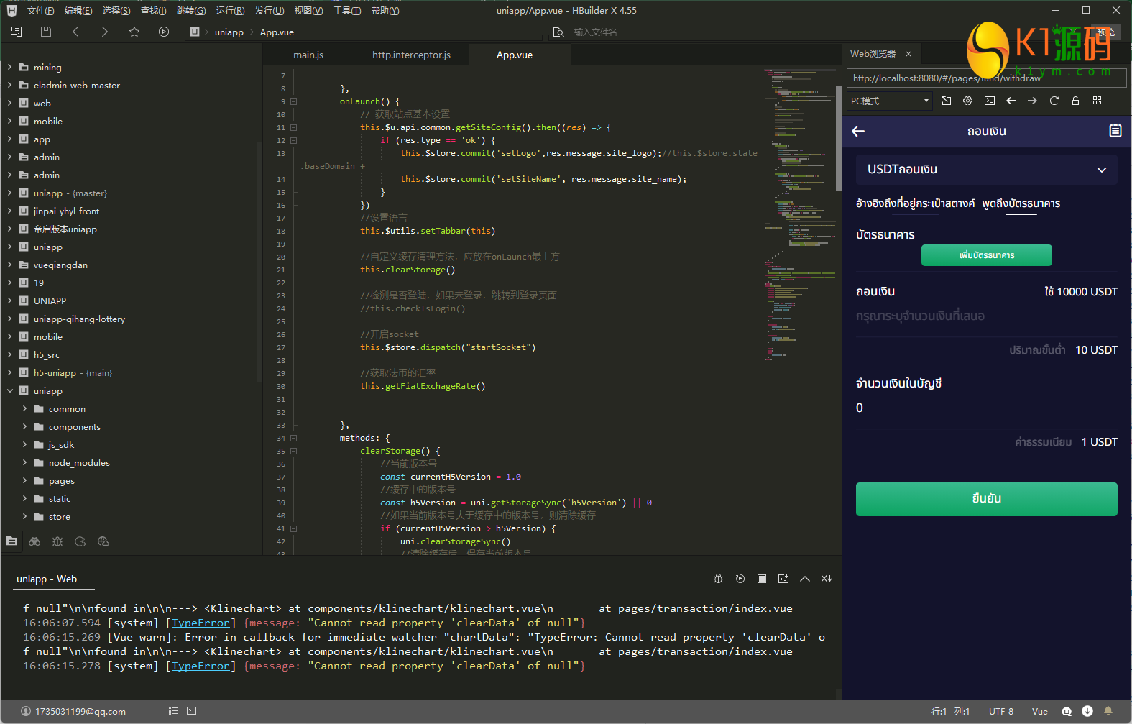
Task: Click the notification bell in status bar
Action: tap(1108, 711)
